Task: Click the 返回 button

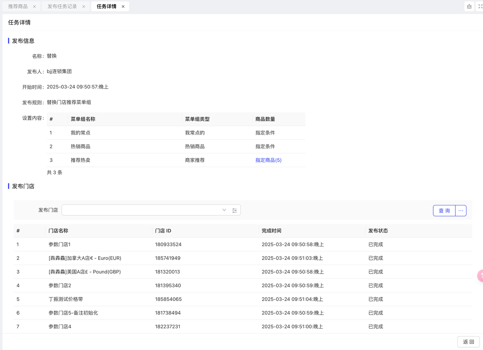Action: 468,342
